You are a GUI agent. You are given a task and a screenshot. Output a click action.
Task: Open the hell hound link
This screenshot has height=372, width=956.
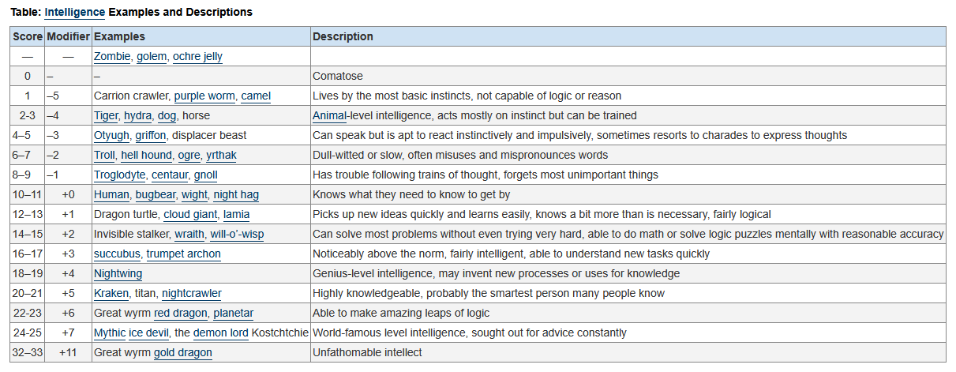pos(146,155)
